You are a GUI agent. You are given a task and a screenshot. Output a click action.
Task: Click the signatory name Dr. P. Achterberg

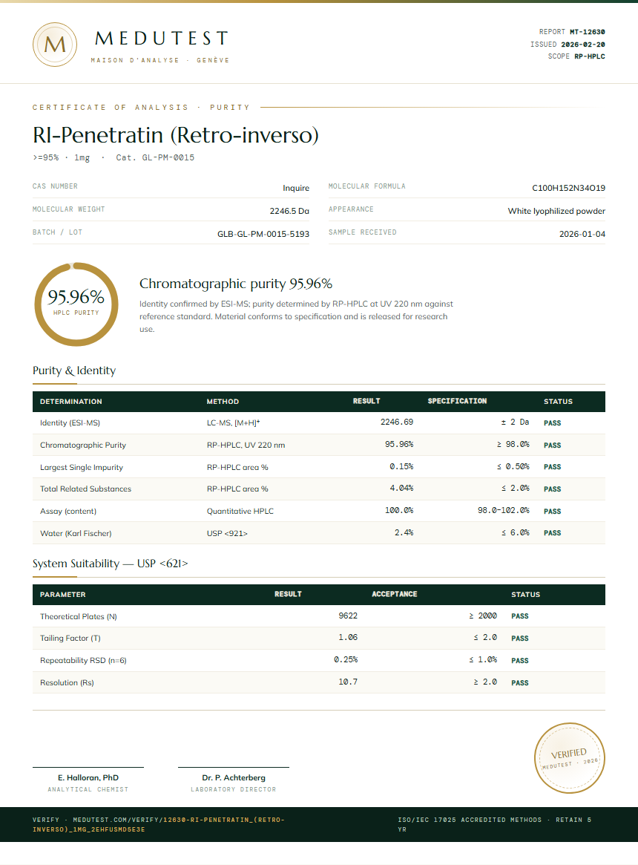tap(234, 778)
